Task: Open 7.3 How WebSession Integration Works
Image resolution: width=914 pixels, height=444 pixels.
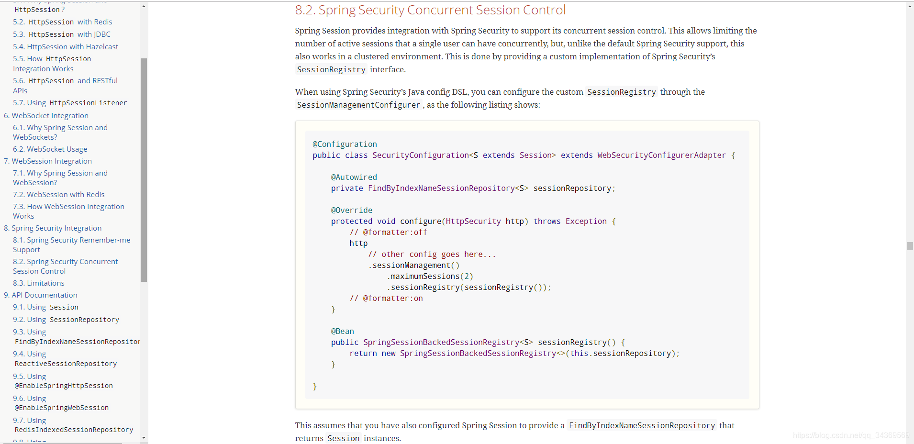Action: 68,211
